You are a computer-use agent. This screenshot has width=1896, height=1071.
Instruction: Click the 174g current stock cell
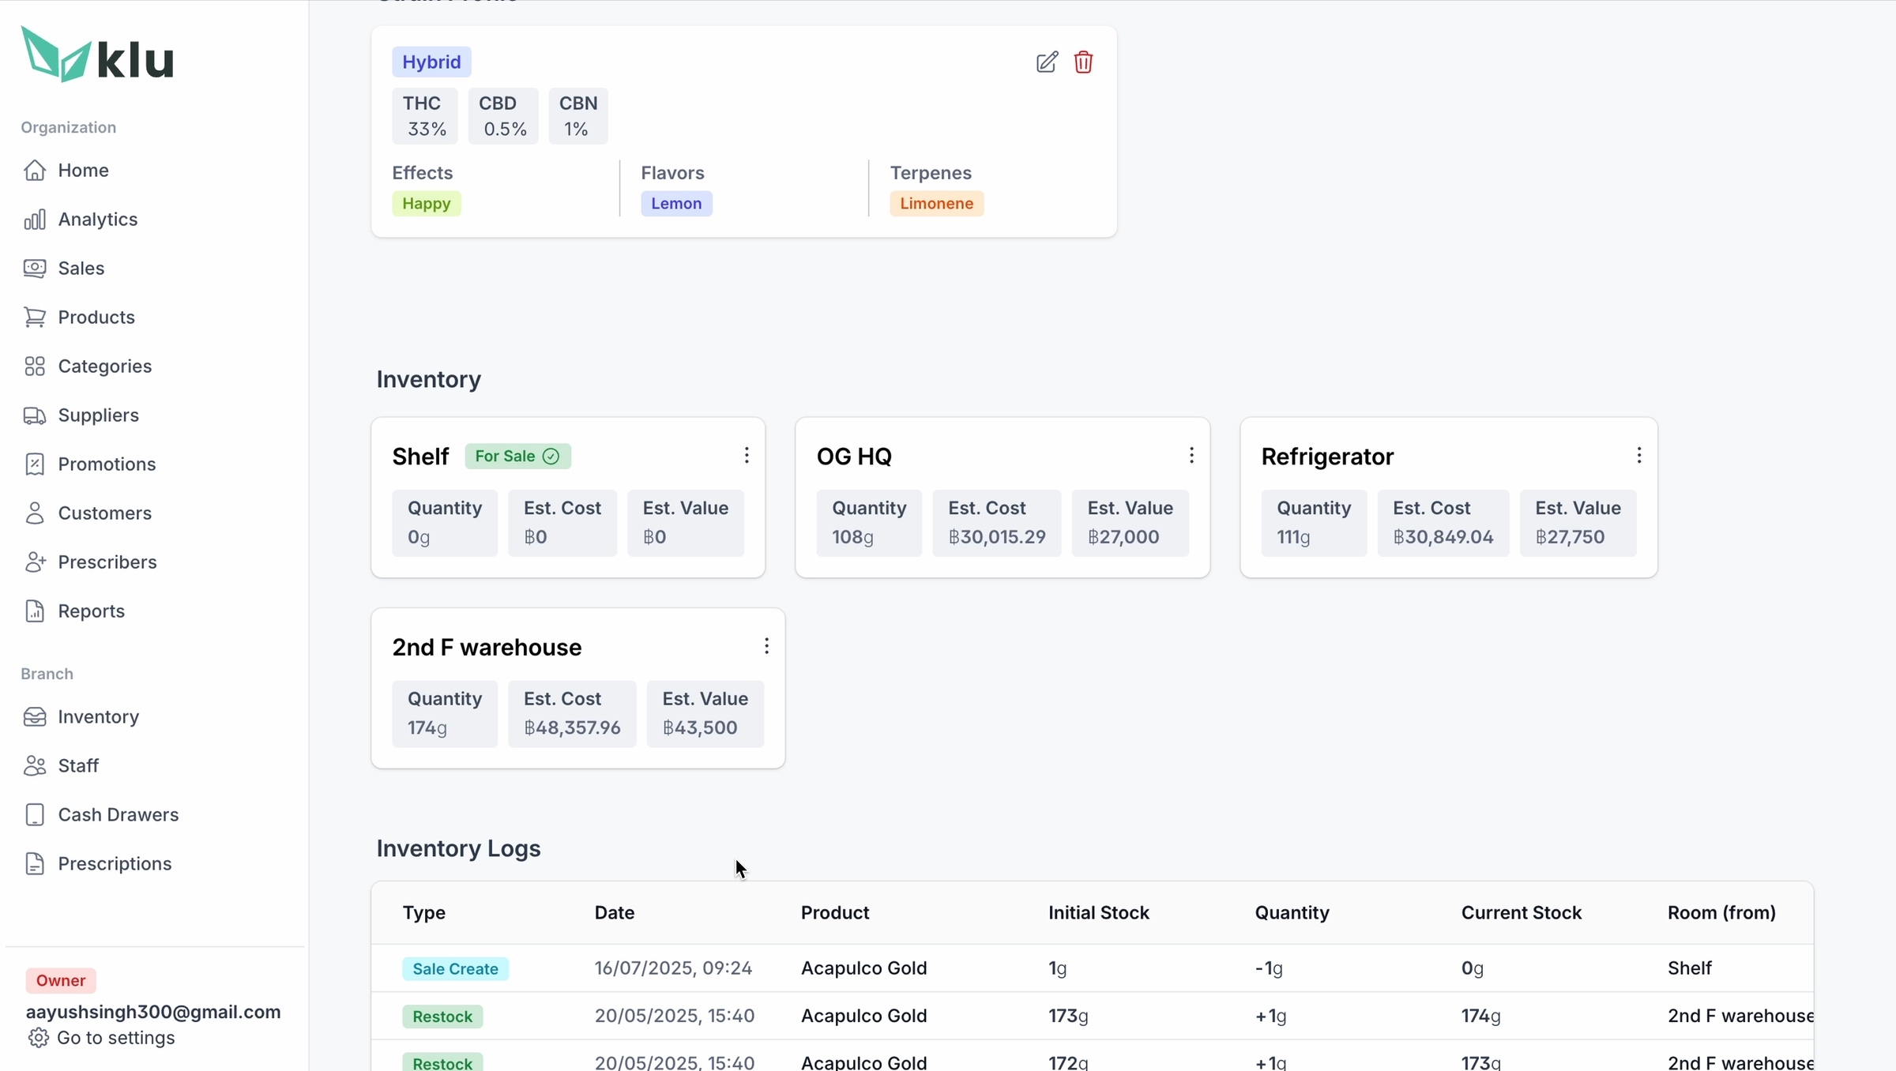pyautogui.click(x=1480, y=1016)
